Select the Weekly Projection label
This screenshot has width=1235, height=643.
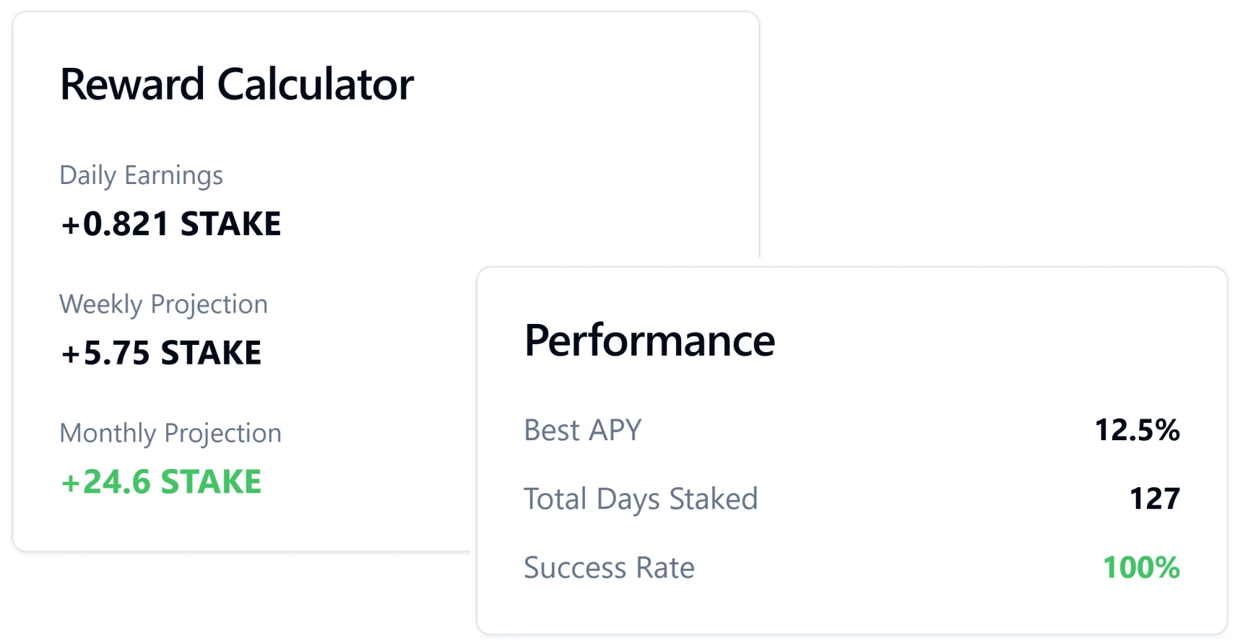tap(163, 305)
